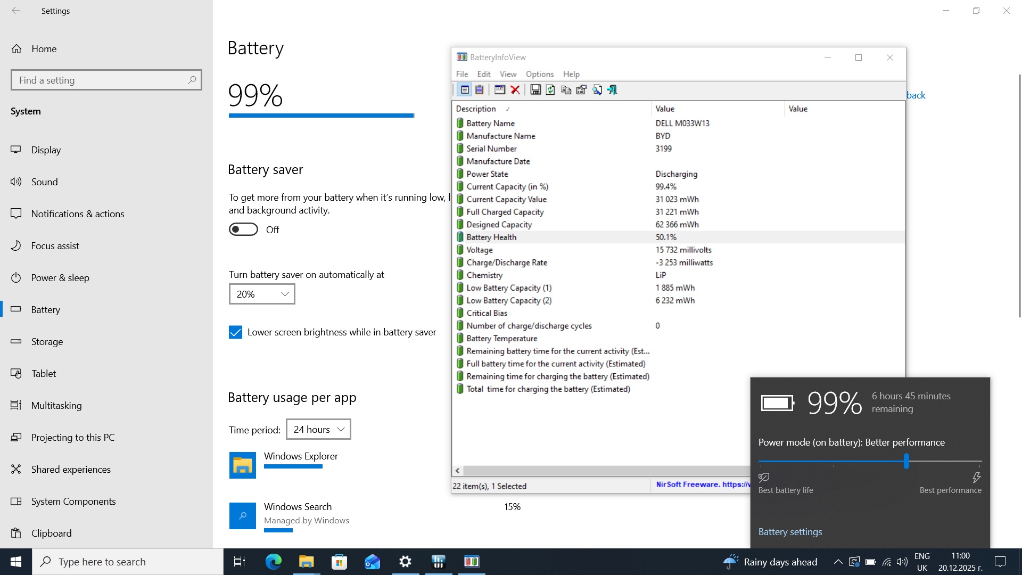
Task: Click the Find a setting search box
Action: coord(101,80)
